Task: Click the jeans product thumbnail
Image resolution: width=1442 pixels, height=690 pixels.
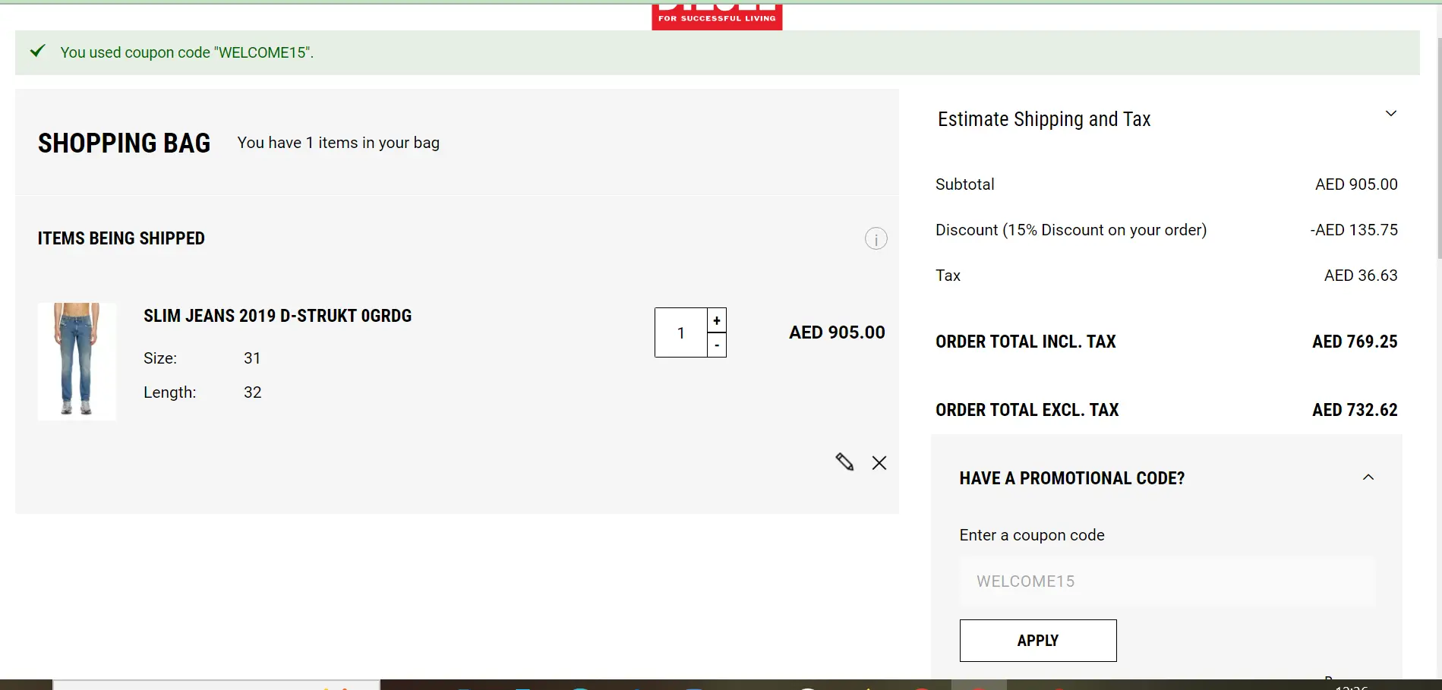Action: 77,361
